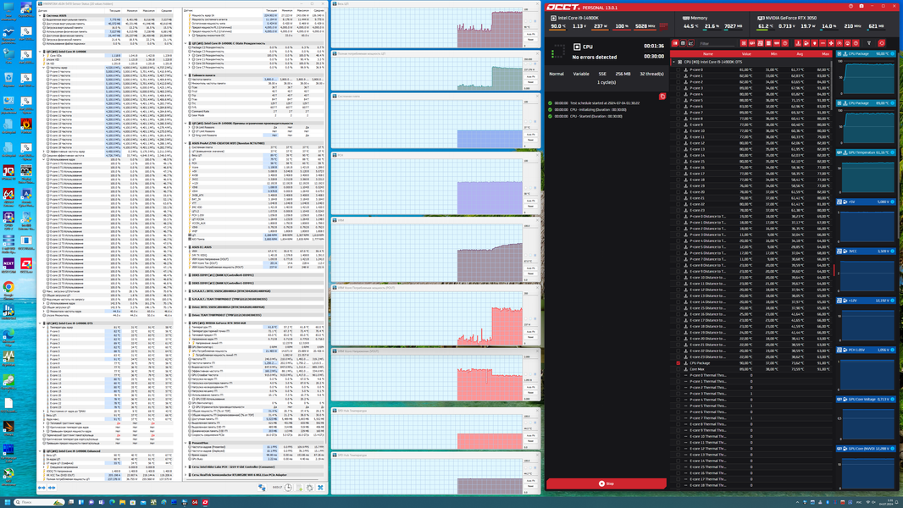The image size is (903, 508).
Task: Click HWiNFO clock elapsed-time icon
Action: click(288, 488)
